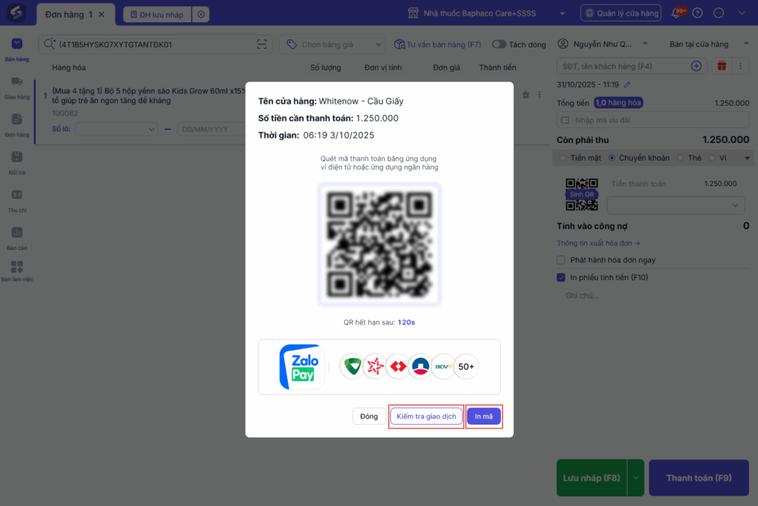Click the user avatar circle in top bar
The height and width of the screenshot is (506, 758).
718,13
